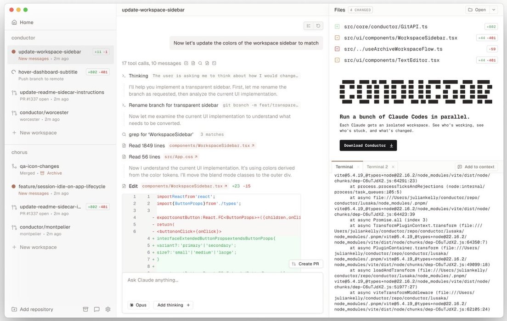Screen dimensions: 507x321
Task: Expand the Thinking step in chat
Action: [x=138, y=76]
